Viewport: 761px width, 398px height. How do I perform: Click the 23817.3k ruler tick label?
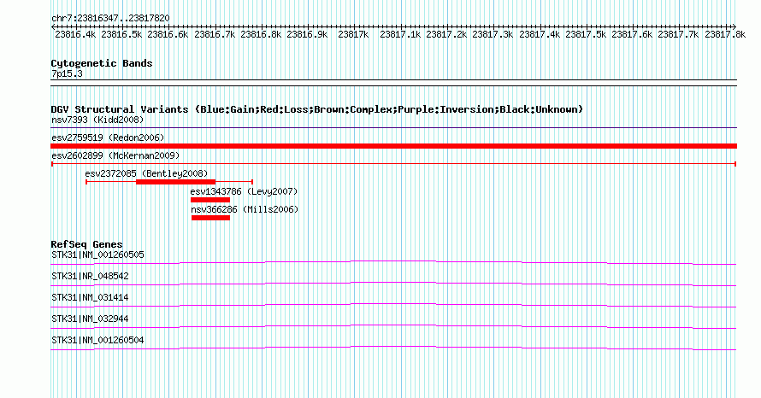coord(493,34)
